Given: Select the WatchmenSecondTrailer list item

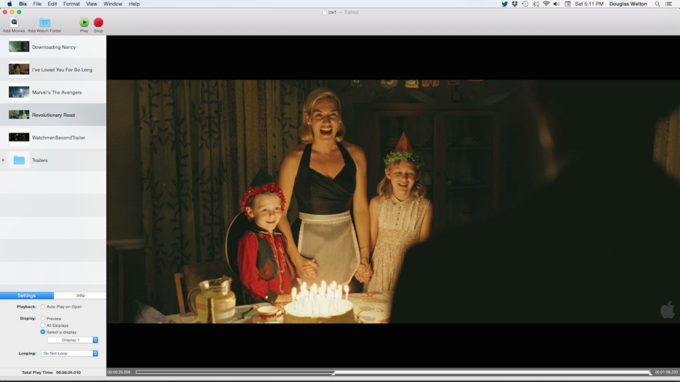Looking at the screenshot, I should 60,137.
